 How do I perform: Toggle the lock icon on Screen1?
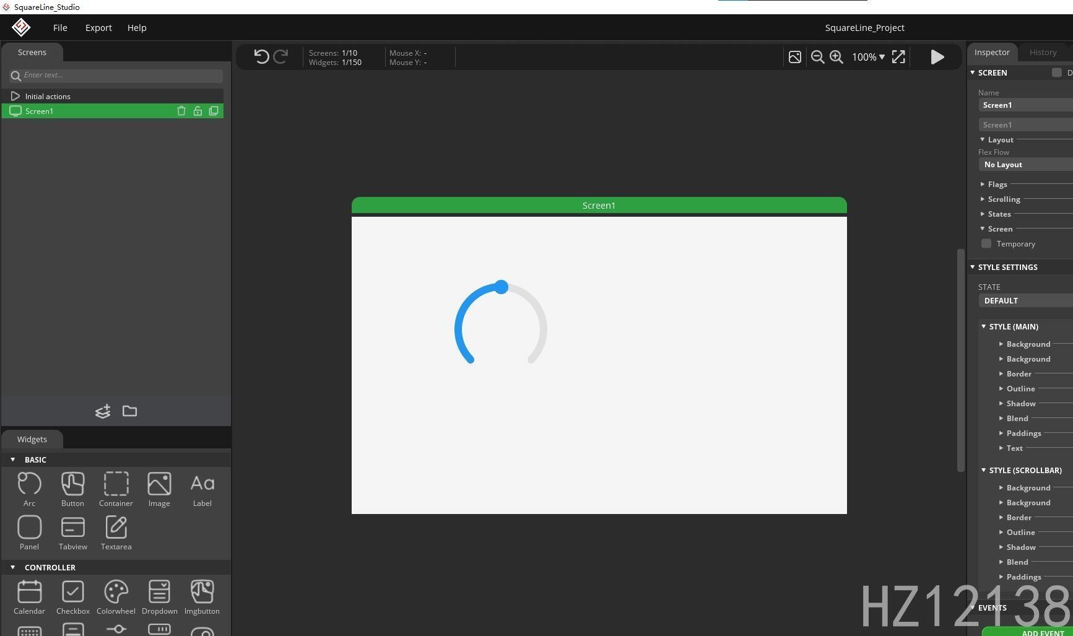click(x=198, y=111)
